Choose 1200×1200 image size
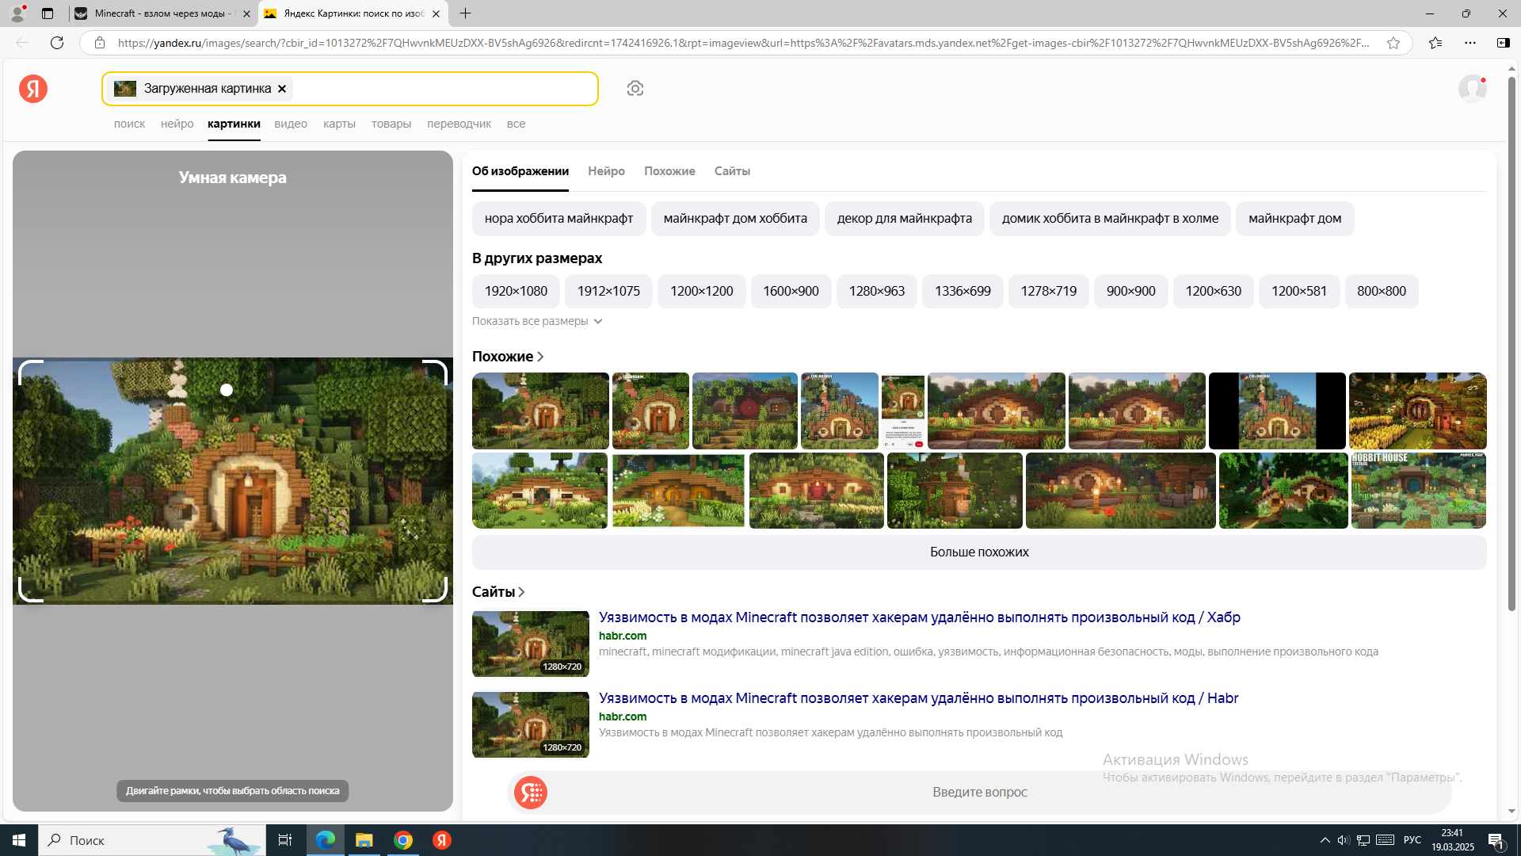Screen dimensions: 1521x856 click(702, 292)
